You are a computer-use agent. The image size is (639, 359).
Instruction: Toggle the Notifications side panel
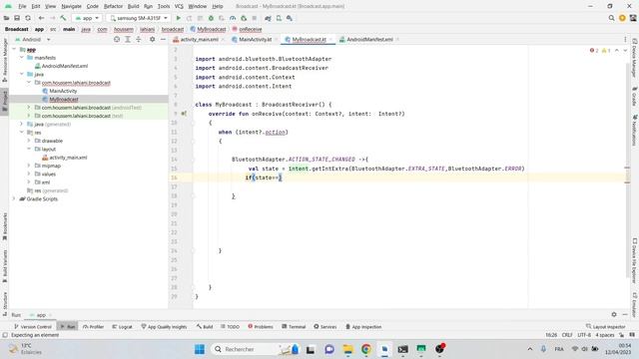coord(635,130)
